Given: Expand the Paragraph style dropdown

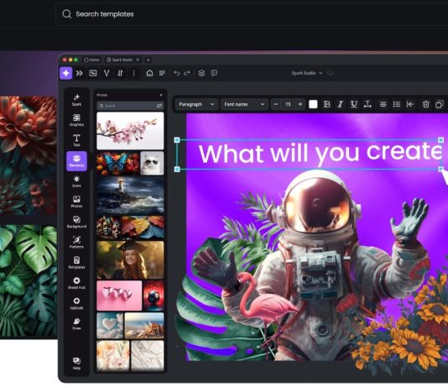Looking at the screenshot, I should pos(196,104).
